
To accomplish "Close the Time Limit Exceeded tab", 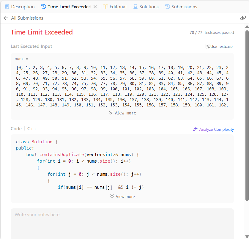I will click(x=95, y=7).
